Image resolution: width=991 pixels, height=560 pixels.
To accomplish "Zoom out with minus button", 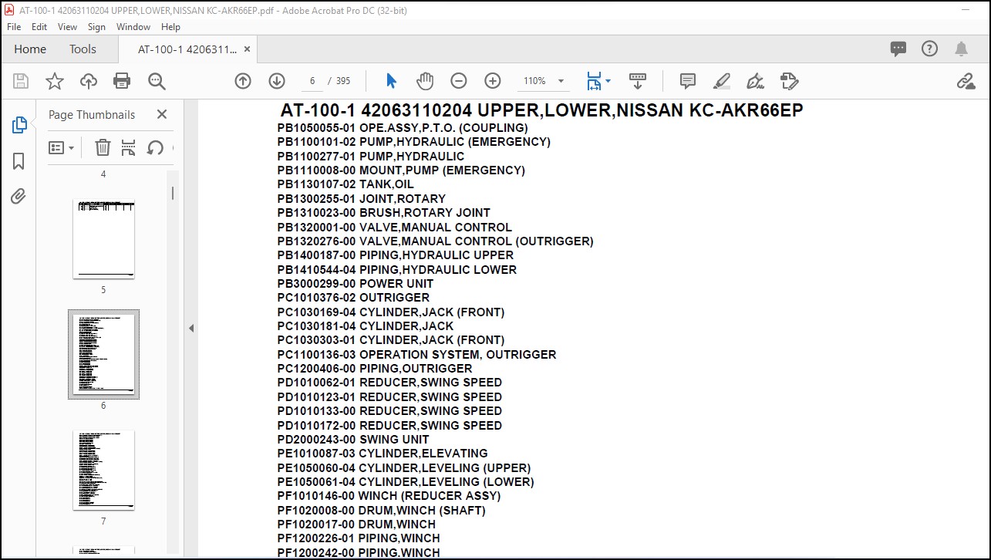I will (x=459, y=81).
